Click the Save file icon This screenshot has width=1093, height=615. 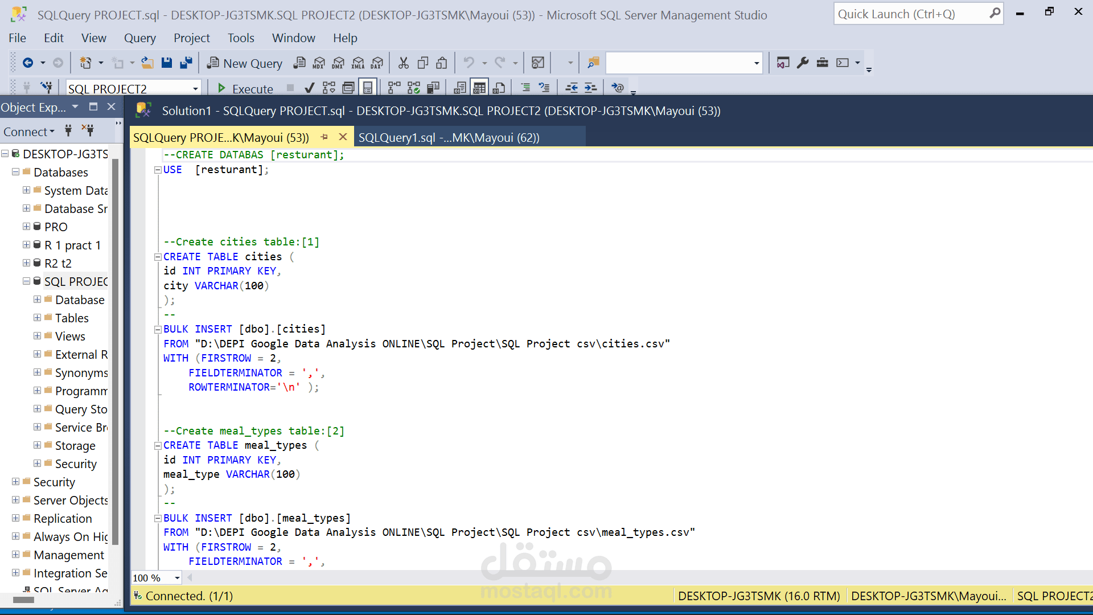pos(167,63)
